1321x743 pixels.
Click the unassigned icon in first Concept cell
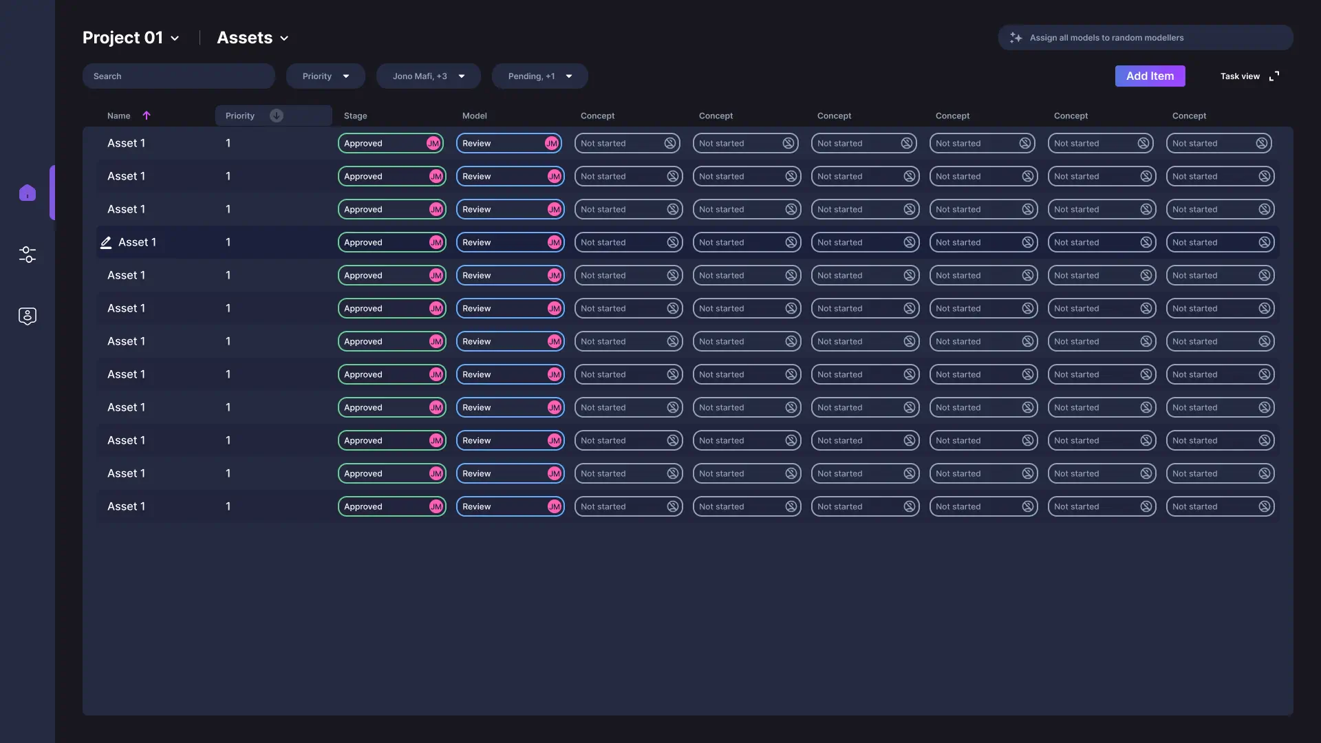[x=669, y=143]
